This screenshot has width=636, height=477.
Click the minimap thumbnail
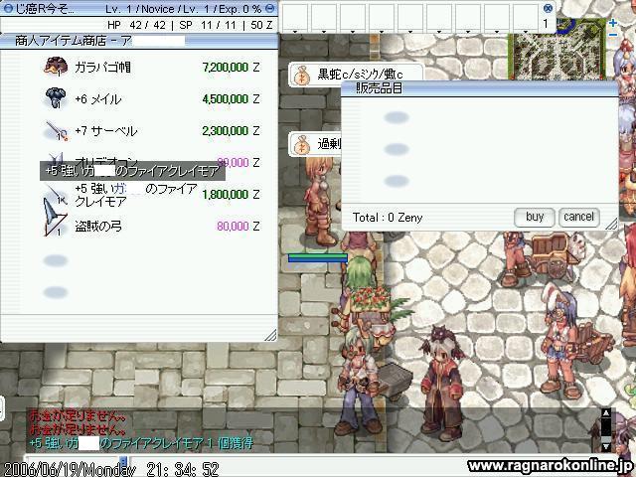[556, 49]
